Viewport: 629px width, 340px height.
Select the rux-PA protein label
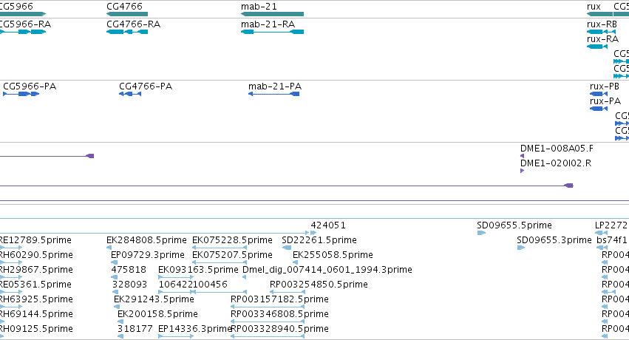click(x=605, y=101)
